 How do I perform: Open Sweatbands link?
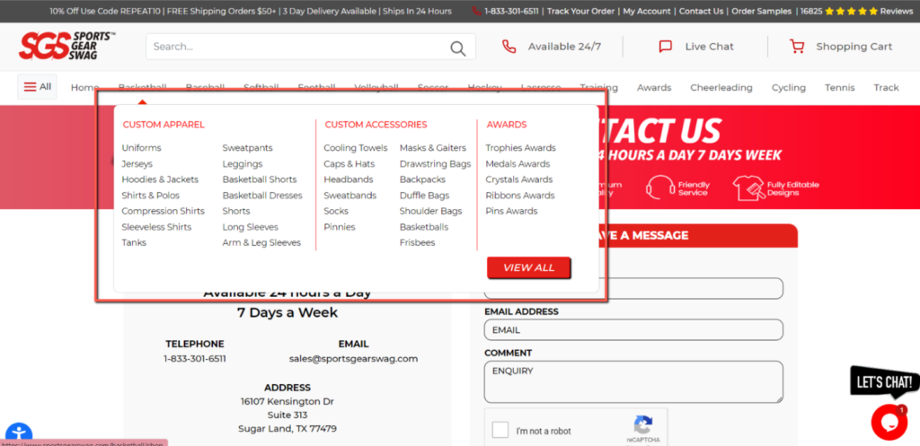click(x=350, y=195)
